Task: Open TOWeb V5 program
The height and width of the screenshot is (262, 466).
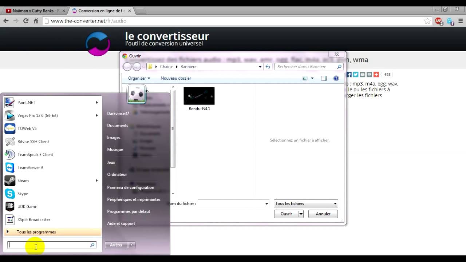Action: pos(52,128)
